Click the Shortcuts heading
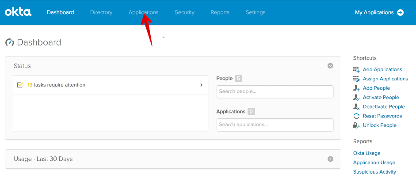 point(365,58)
